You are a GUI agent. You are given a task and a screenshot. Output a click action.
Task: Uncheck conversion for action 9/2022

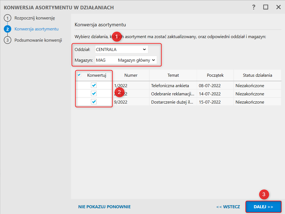[x=94, y=102]
